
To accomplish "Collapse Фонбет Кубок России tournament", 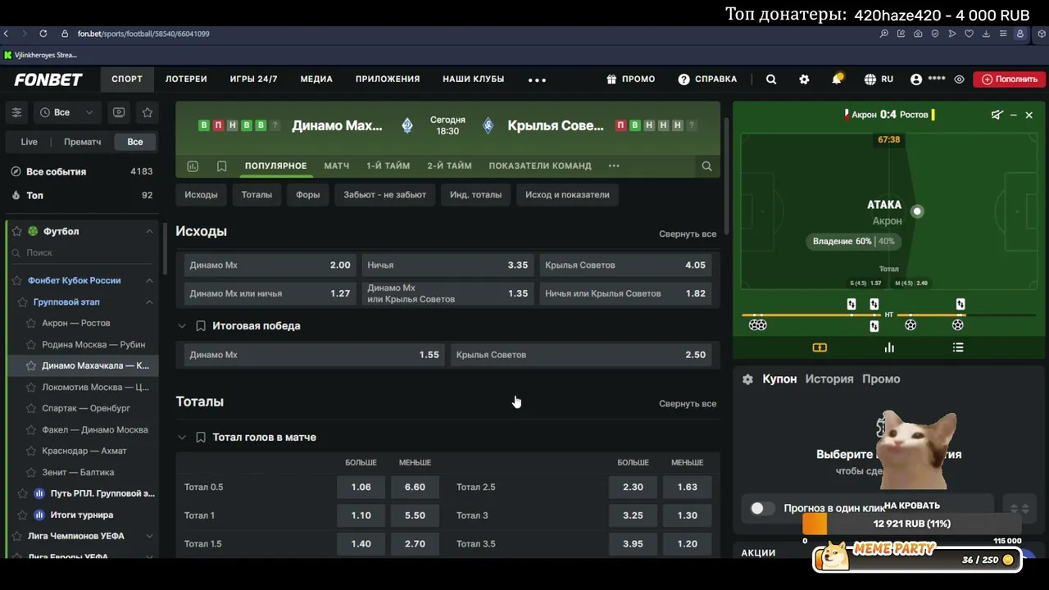I will [x=149, y=281].
